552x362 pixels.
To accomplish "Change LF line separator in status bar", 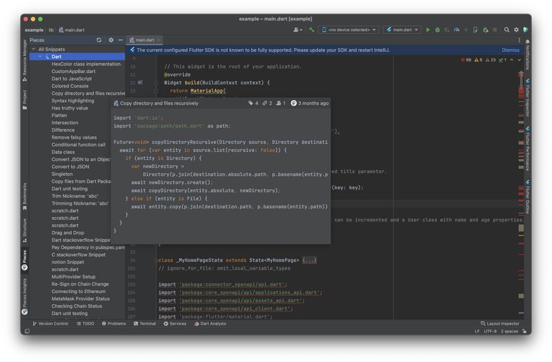I will click(477, 331).
